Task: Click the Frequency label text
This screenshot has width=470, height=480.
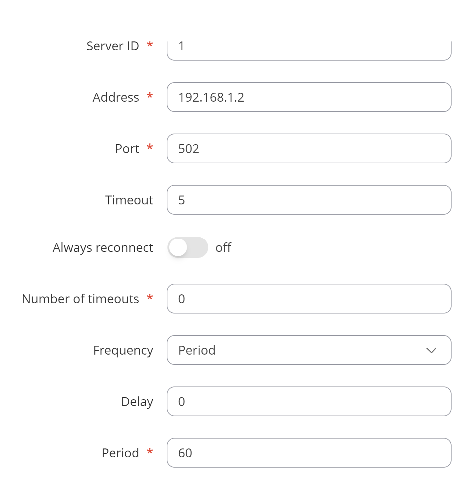Action: 123,350
